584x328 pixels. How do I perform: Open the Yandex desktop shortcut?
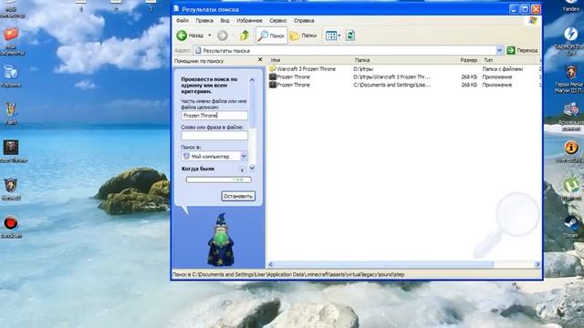(570, 5)
